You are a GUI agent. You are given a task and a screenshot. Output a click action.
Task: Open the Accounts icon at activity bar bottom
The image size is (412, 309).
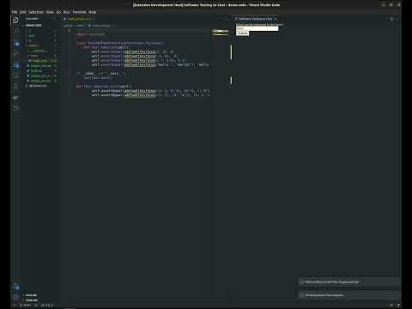pyautogui.click(x=16, y=287)
